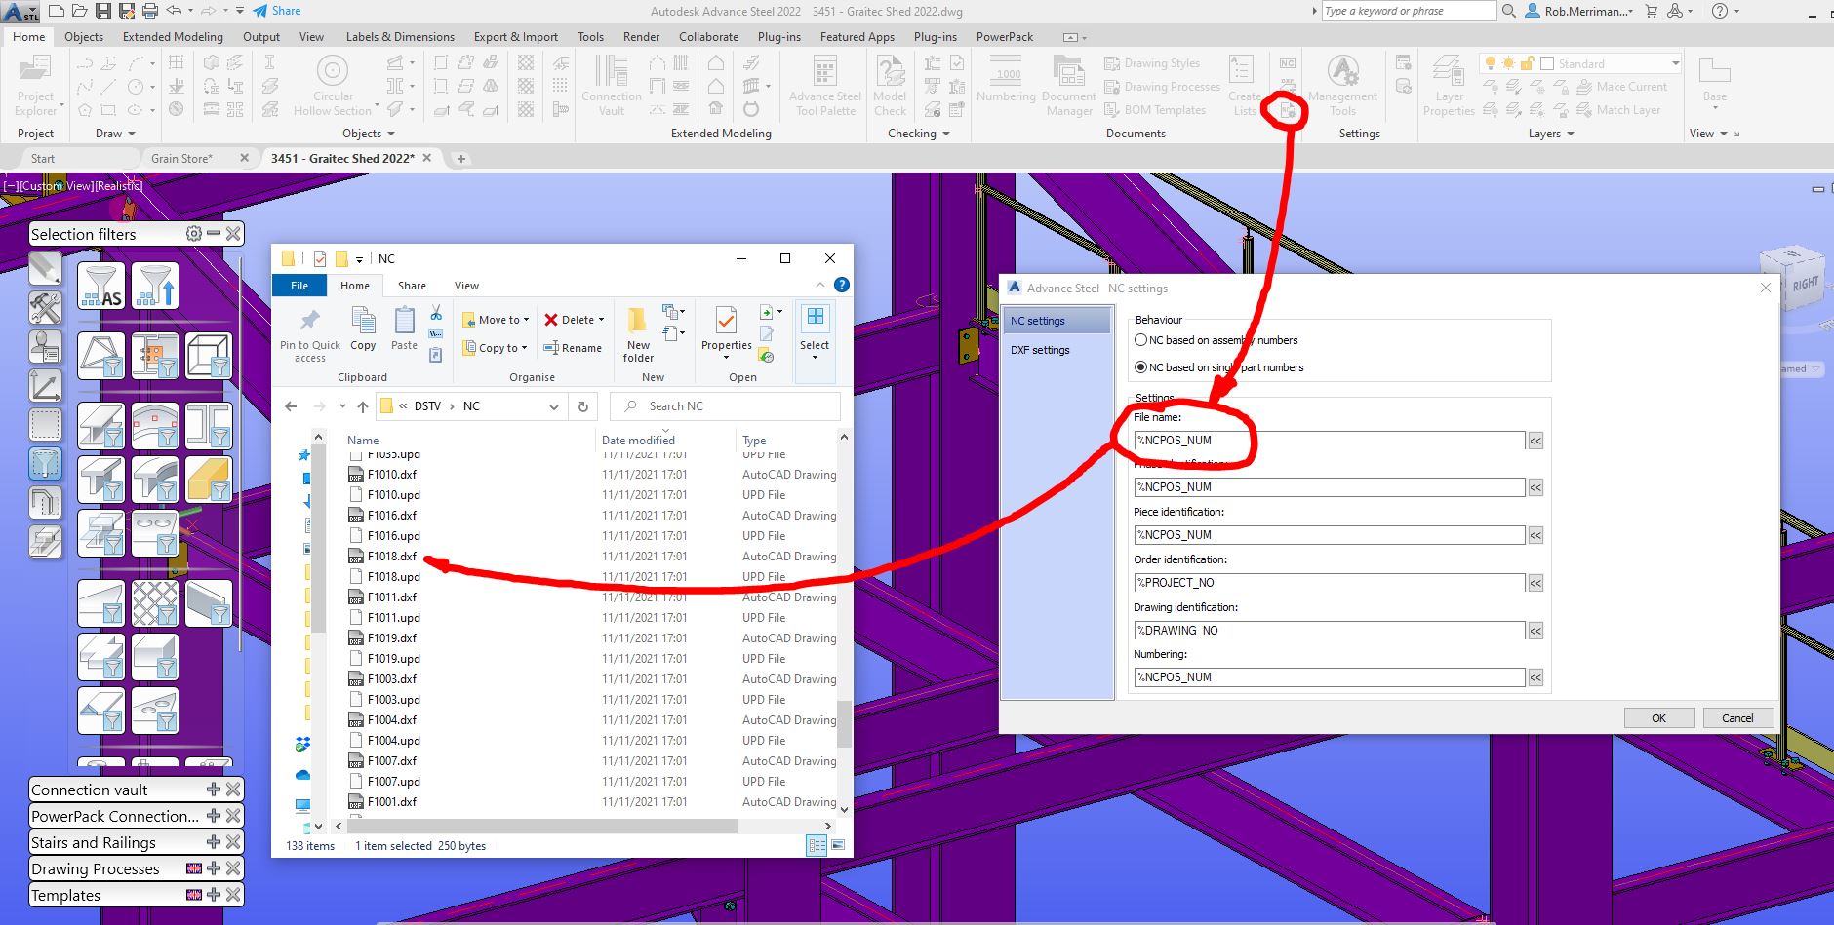1834x925 pixels.
Task: Expand the DSTV address bar dropdown
Action: (555, 405)
